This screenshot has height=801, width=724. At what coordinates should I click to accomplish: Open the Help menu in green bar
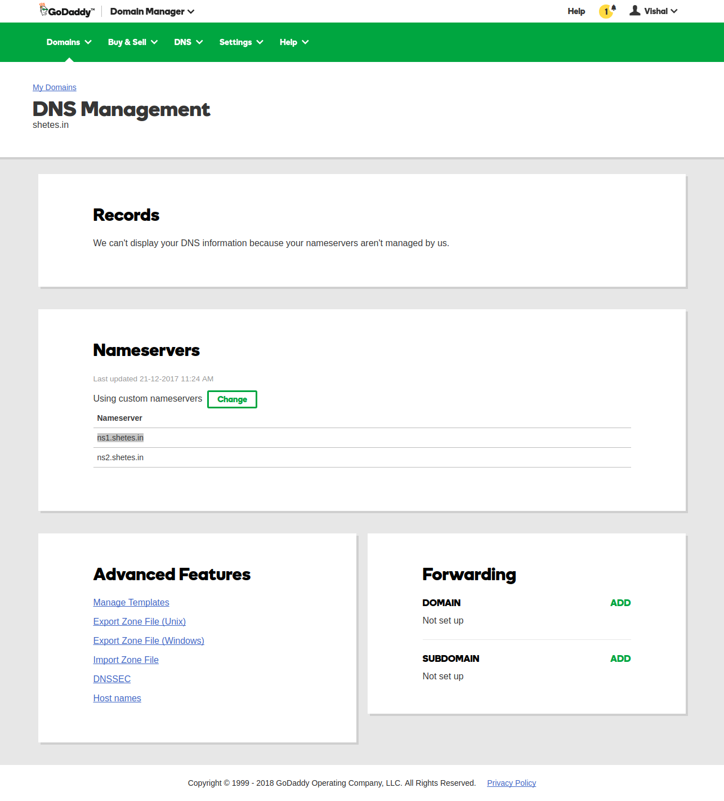coord(294,42)
